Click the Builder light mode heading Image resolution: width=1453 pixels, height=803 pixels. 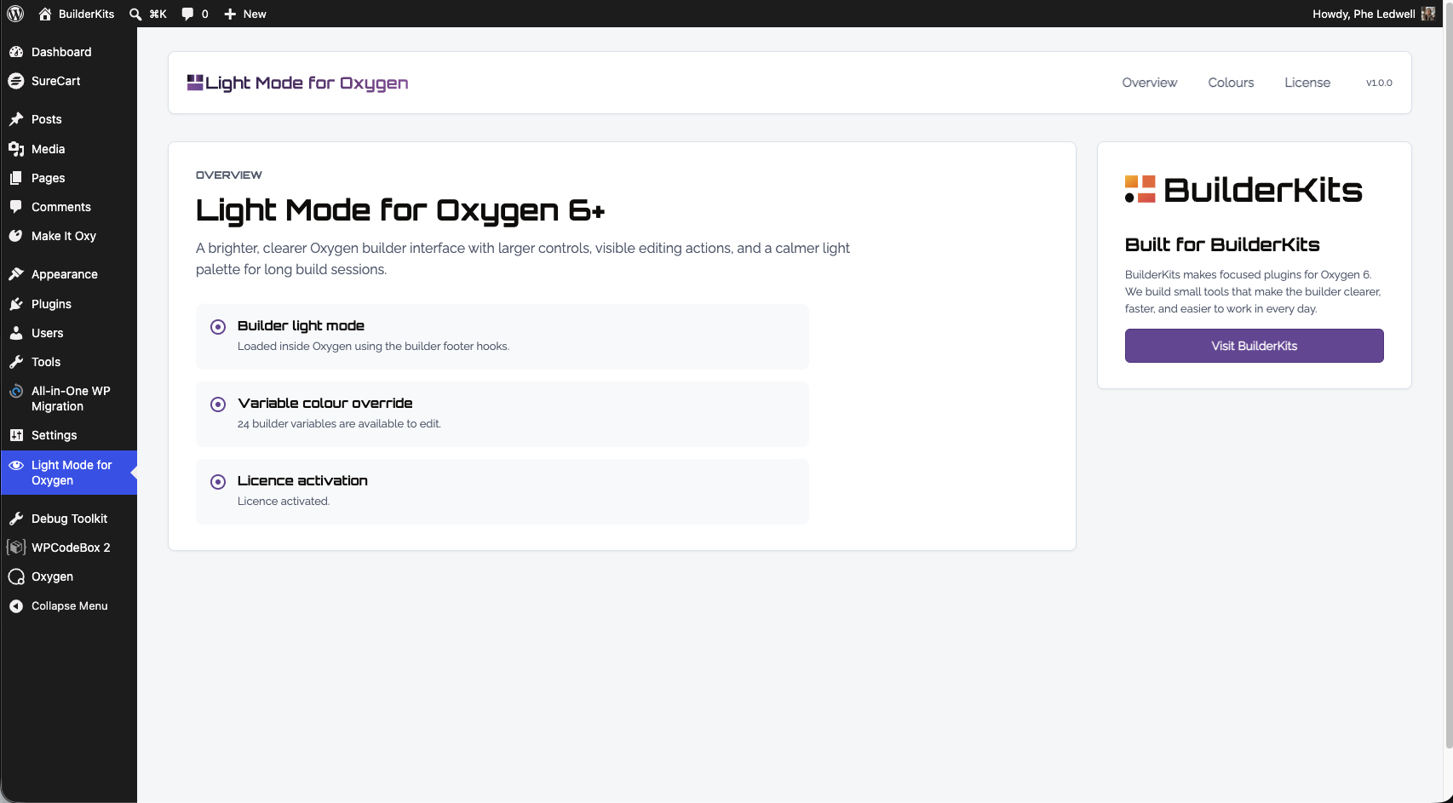pos(301,325)
